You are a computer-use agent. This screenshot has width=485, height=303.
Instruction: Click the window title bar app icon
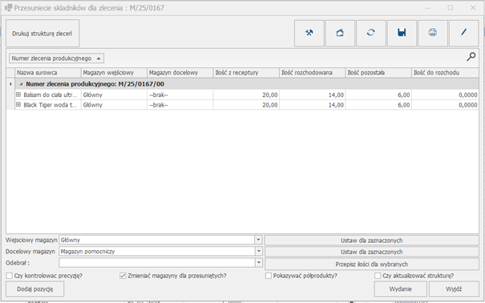[8, 8]
